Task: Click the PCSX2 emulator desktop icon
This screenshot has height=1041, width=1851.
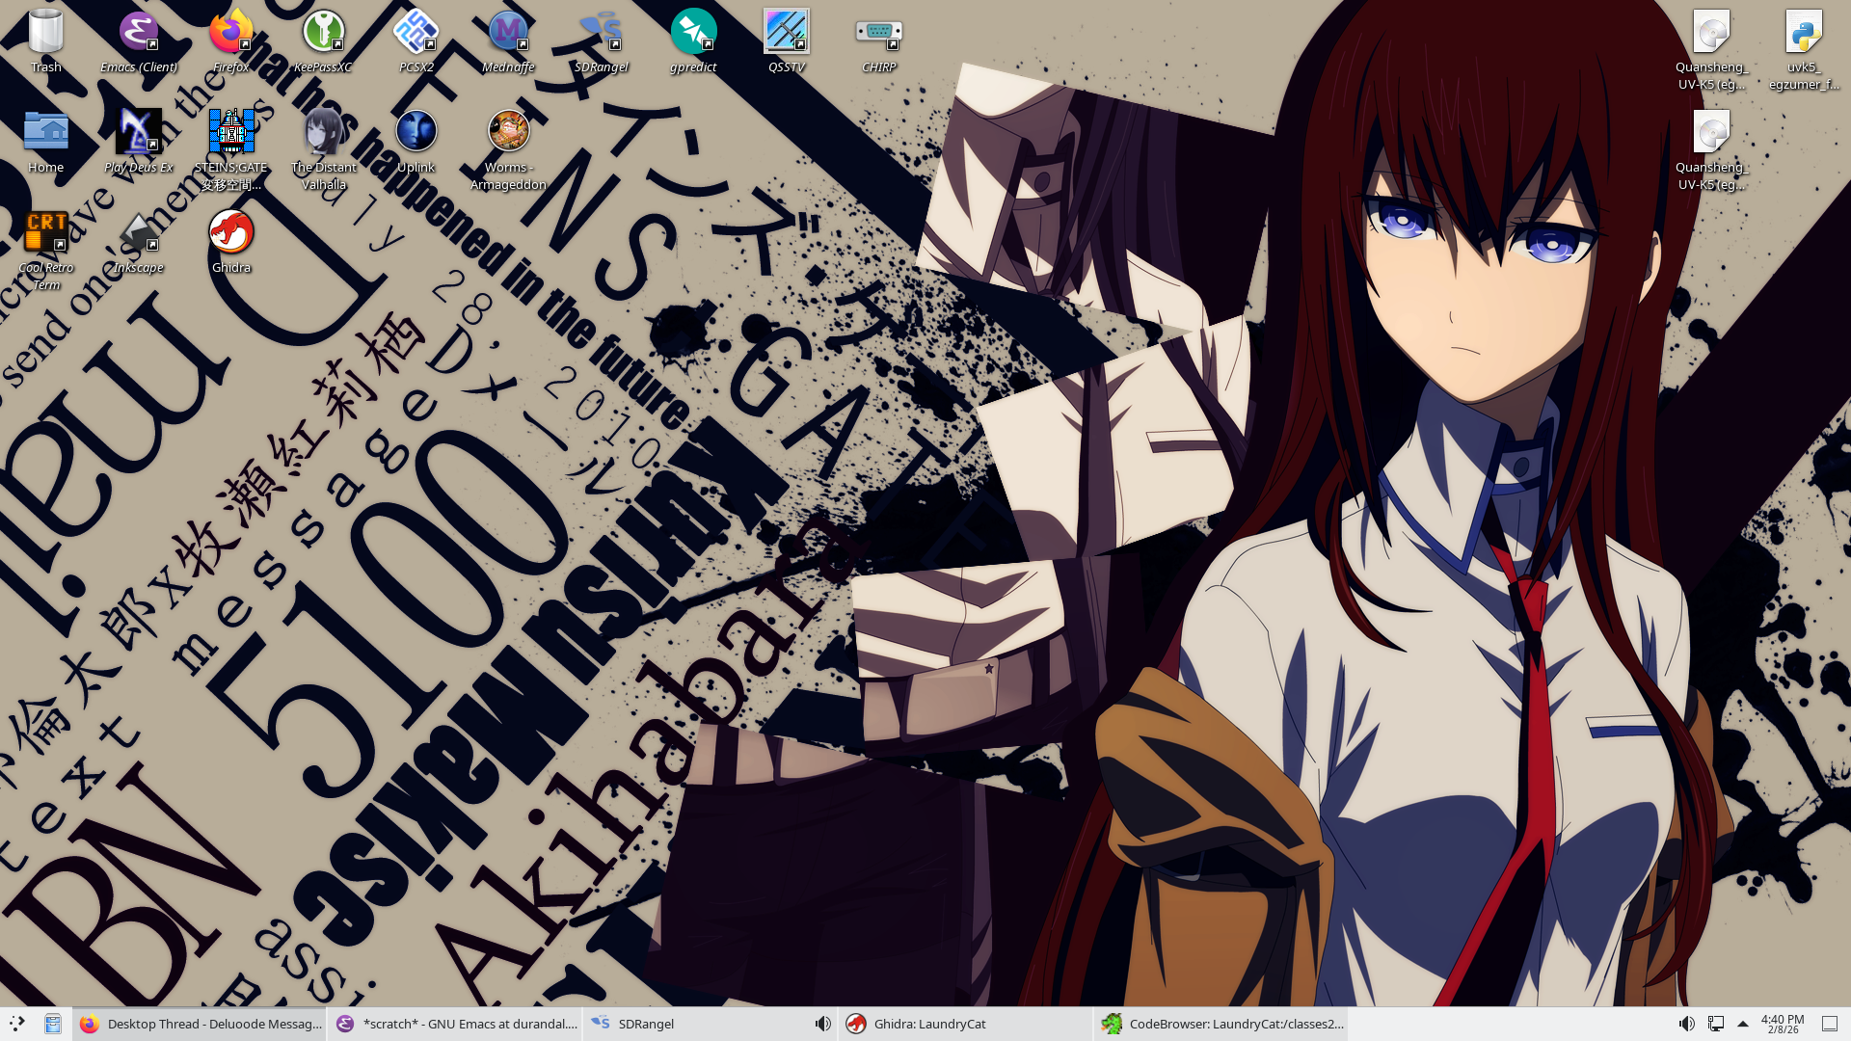Action: pyautogui.click(x=416, y=41)
